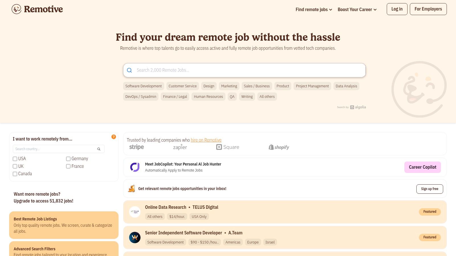Select the All others category tag in search area
Viewport: 456px width, 256px height.
pos(267,97)
